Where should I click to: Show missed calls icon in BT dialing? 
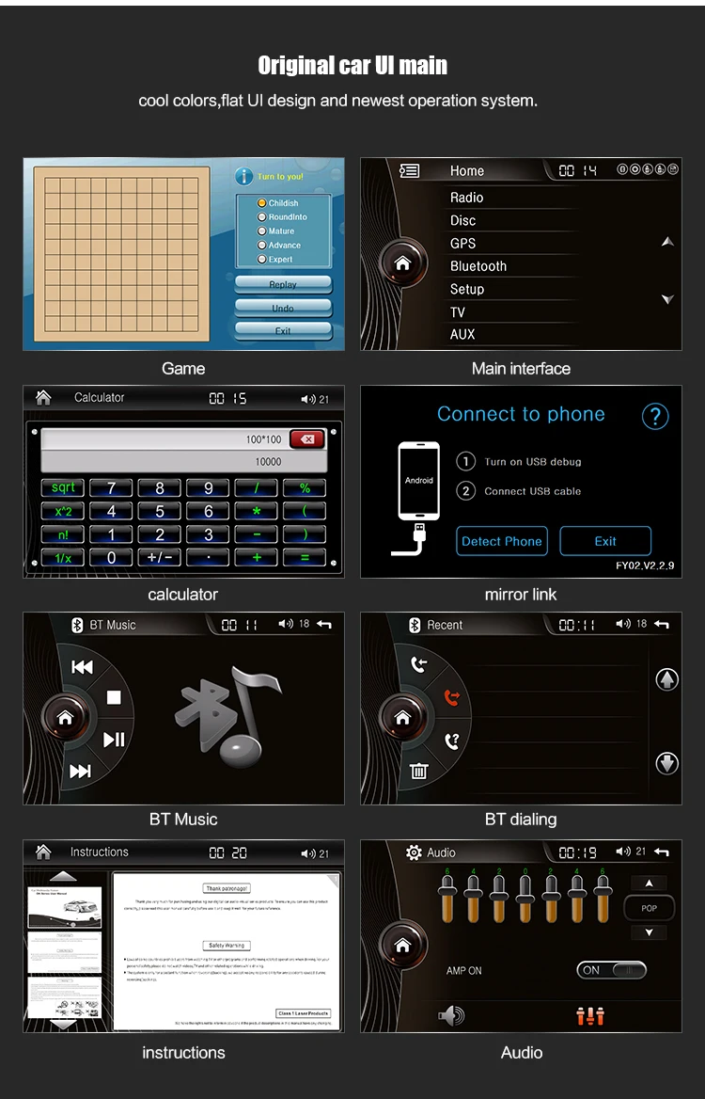click(x=452, y=741)
